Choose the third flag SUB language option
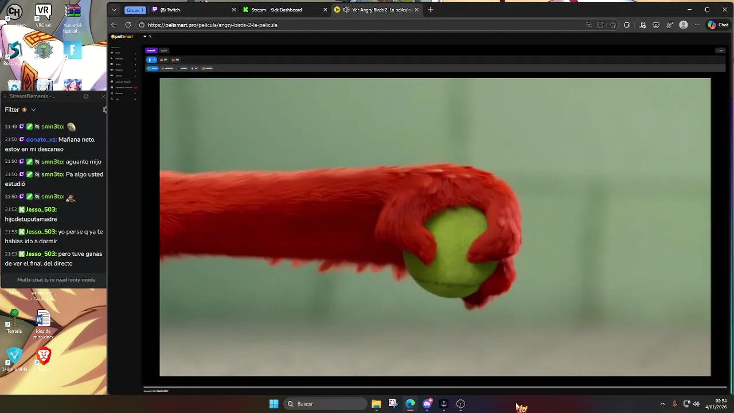 pyautogui.click(x=175, y=60)
